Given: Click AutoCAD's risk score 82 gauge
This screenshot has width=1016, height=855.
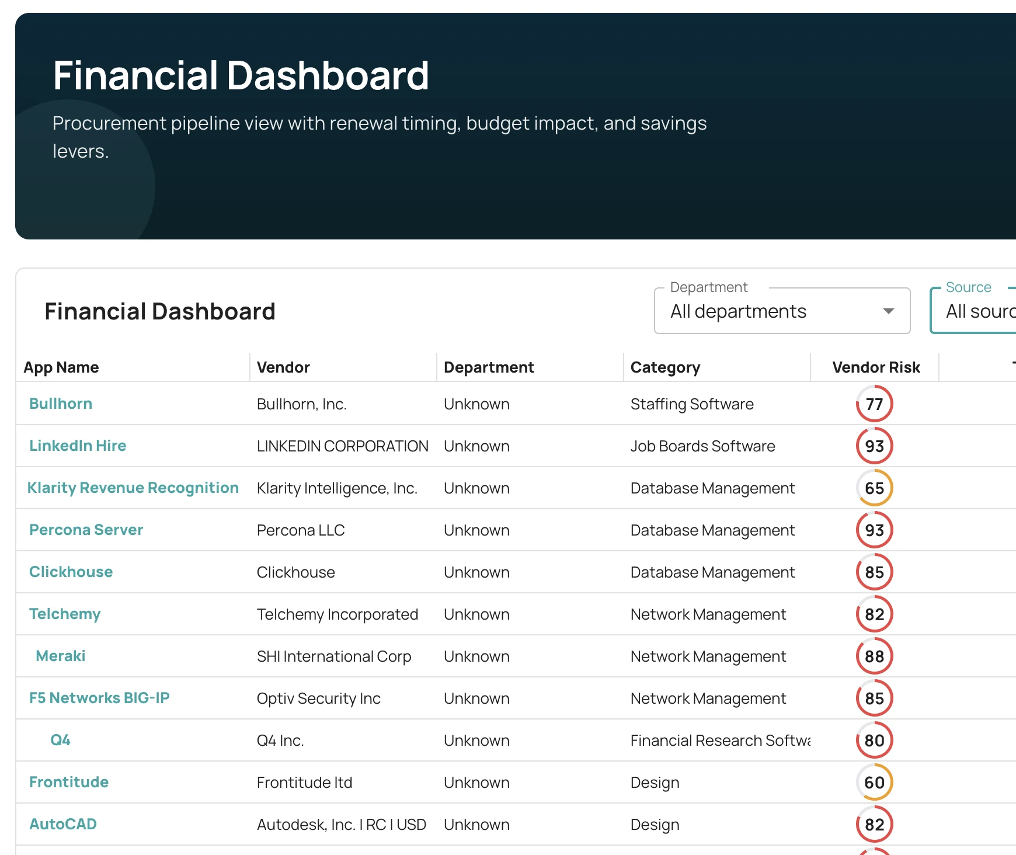Looking at the screenshot, I should point(874,824).
